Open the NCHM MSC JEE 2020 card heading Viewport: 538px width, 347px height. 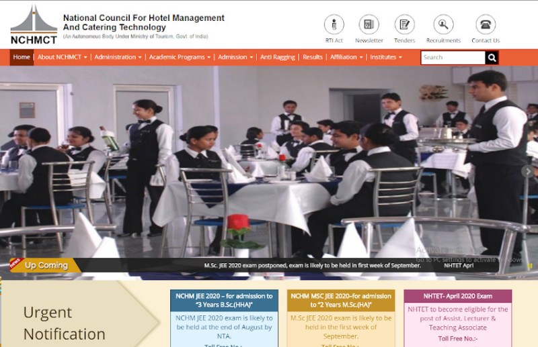[341, 301]
